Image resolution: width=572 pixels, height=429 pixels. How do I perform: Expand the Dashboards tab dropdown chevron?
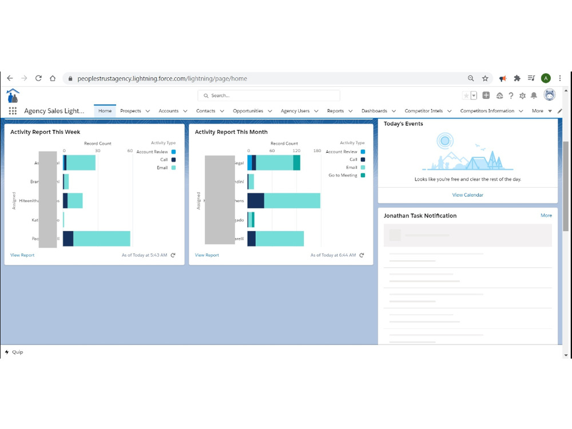point(394,112)
